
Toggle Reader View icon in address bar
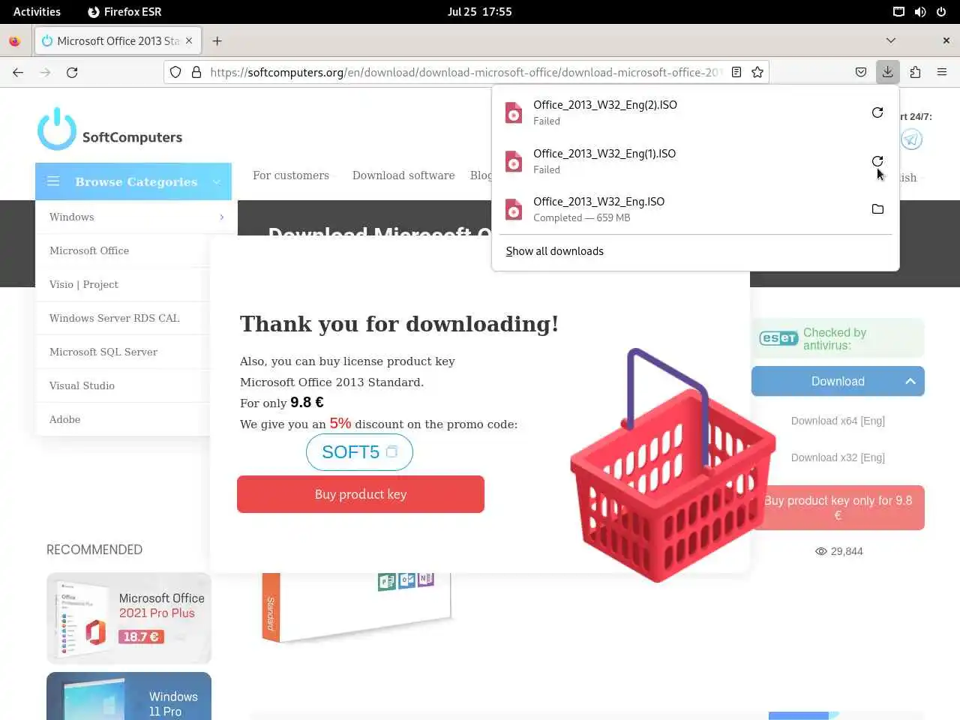click(x=736, y=72)
